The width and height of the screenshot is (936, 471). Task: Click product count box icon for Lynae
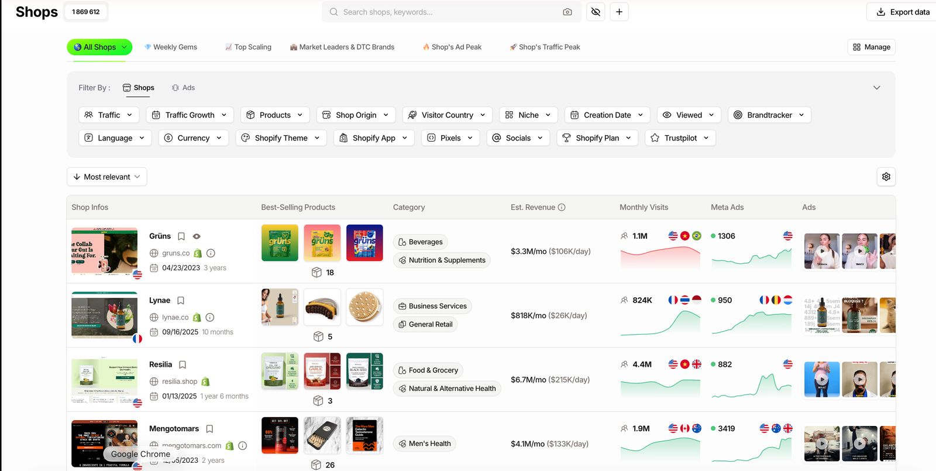click(318, 336)
